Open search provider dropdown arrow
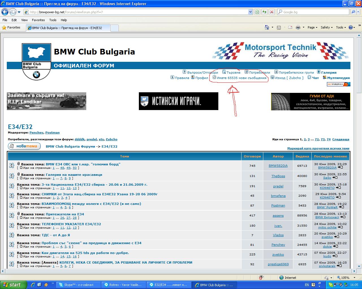Viewport: 362px width, 289px height. click(359, 12)
